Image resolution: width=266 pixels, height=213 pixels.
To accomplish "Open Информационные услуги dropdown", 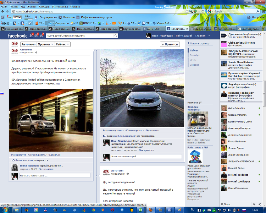I will [96, 17].
